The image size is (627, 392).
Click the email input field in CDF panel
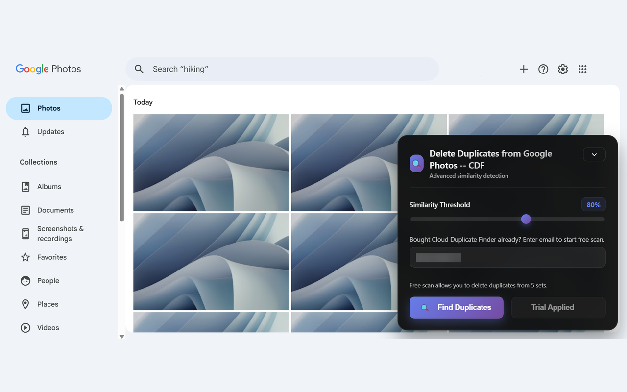(507, 257)
